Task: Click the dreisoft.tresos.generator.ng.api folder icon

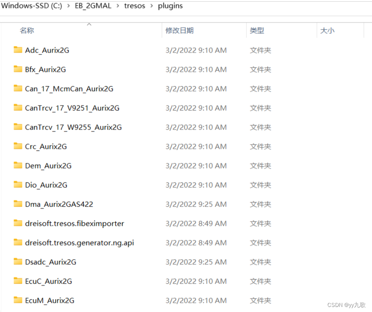Action: click(x=18, y=242)
